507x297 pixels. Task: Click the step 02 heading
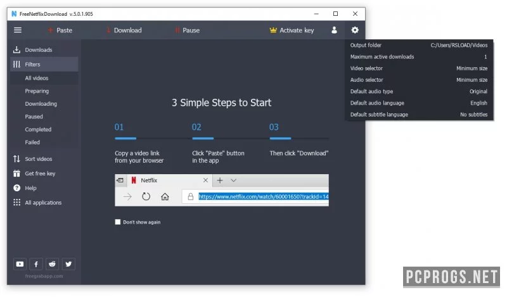pos(196,127)
